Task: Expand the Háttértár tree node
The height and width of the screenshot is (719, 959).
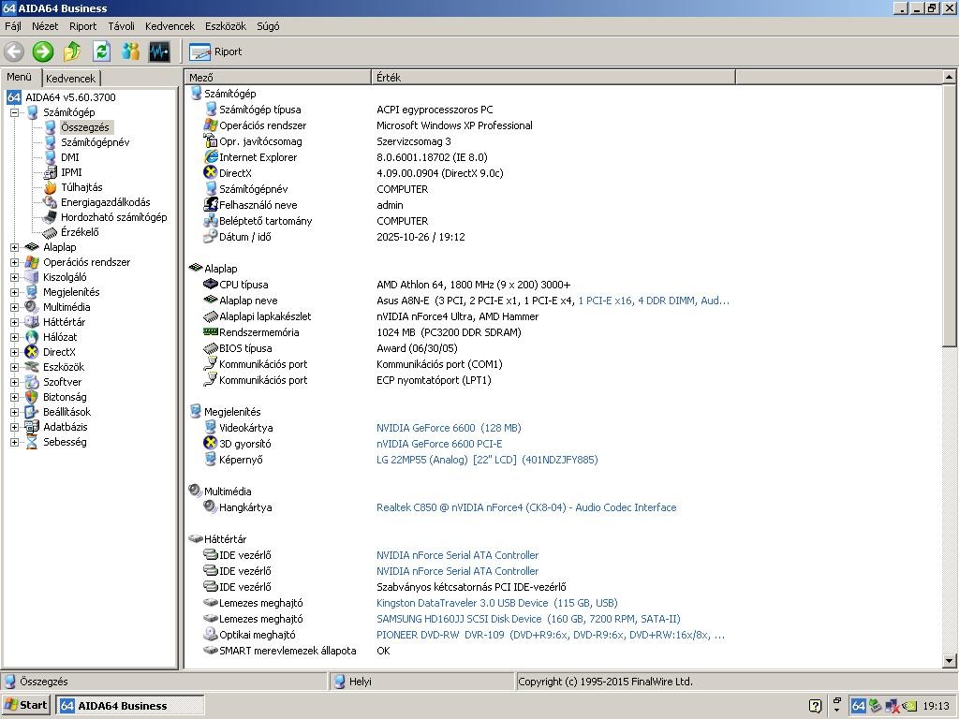Action: (x=14, y=322)
